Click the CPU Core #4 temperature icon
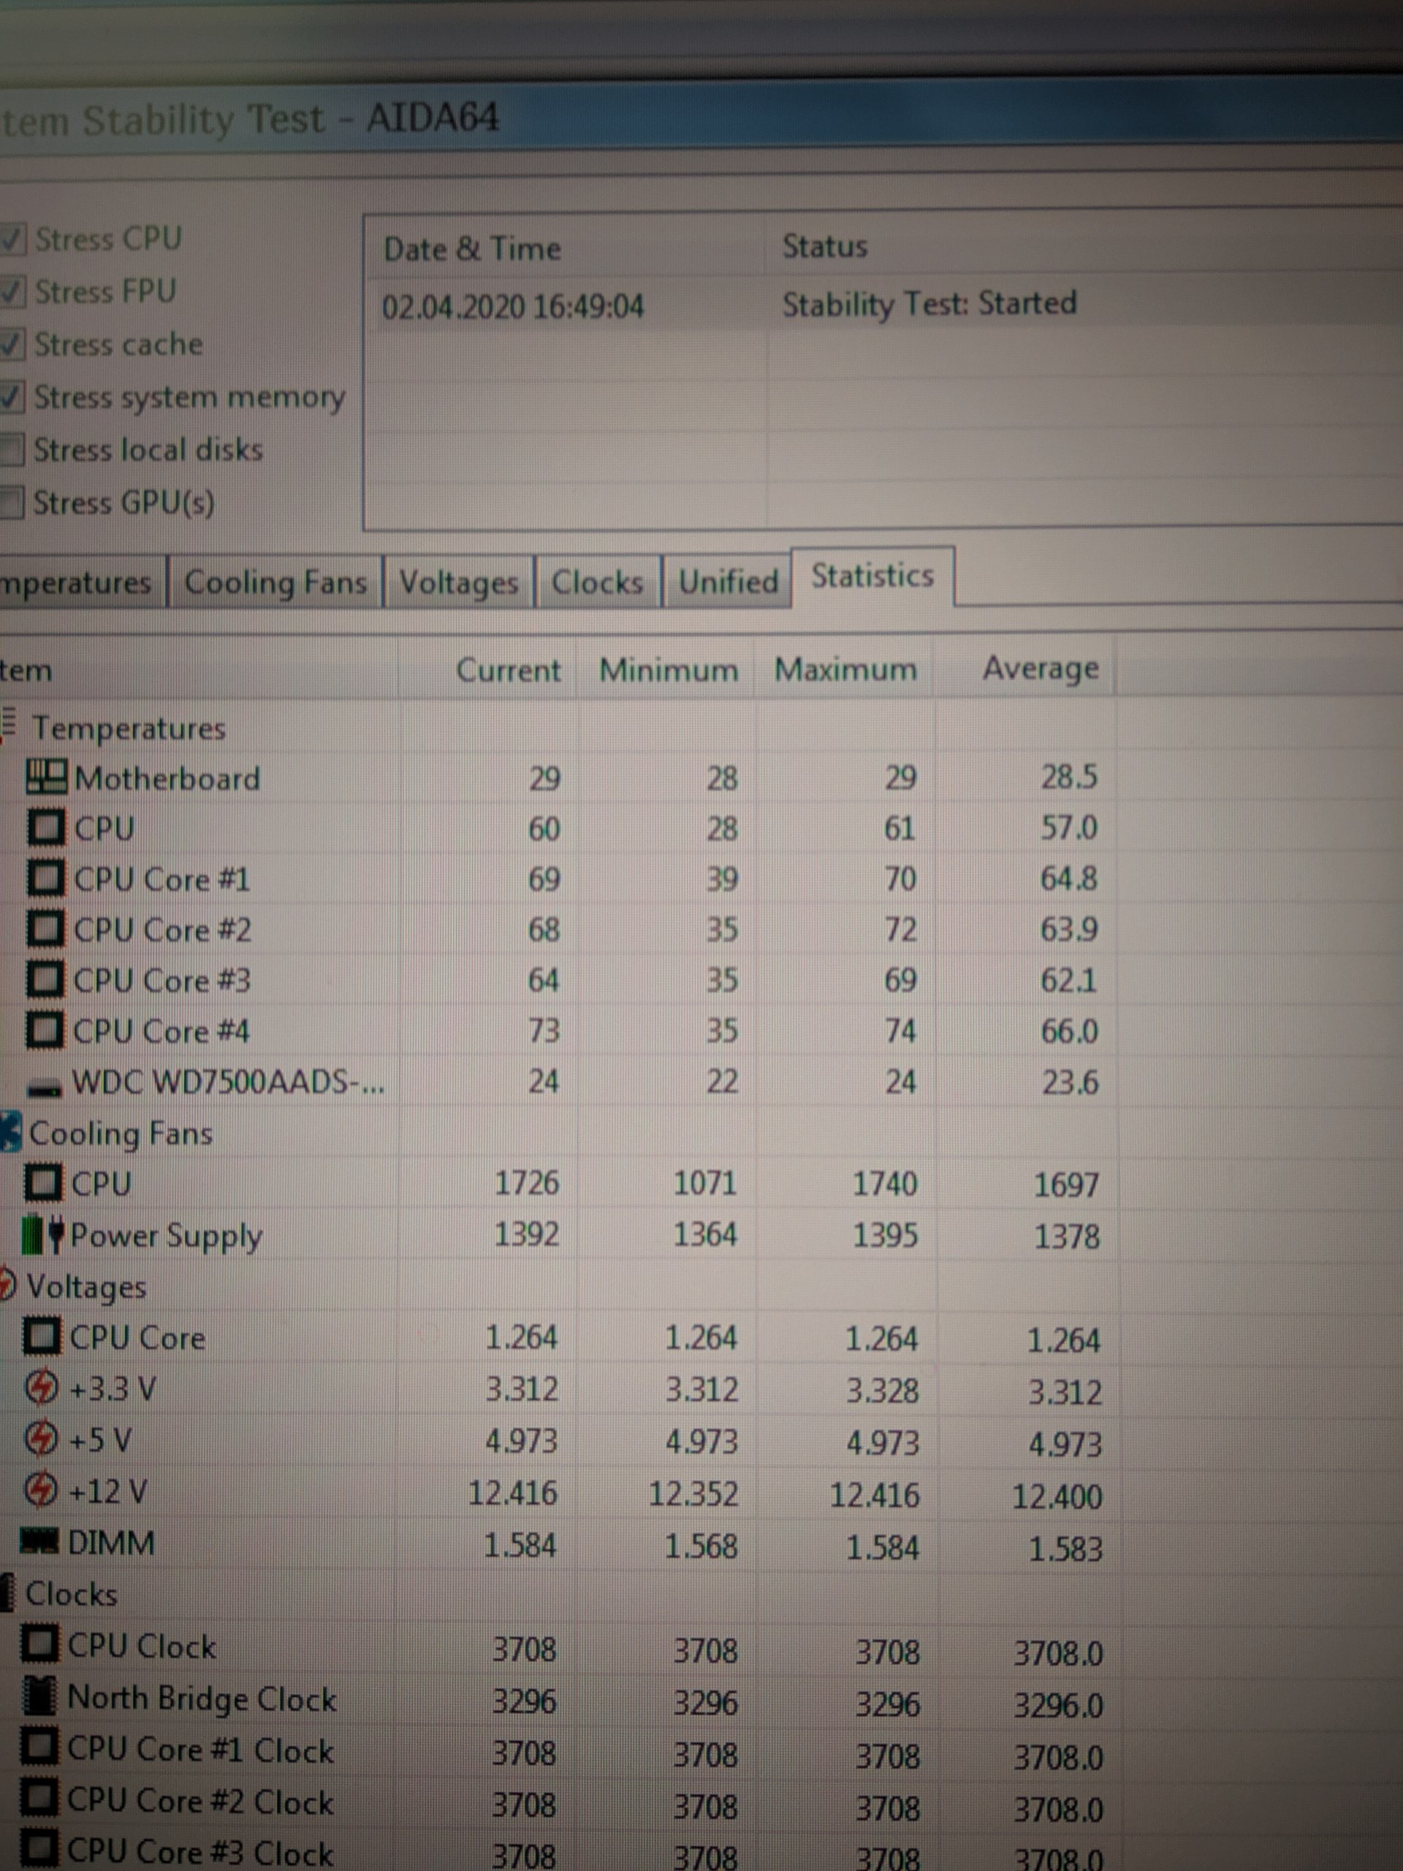 [44, 1031]
